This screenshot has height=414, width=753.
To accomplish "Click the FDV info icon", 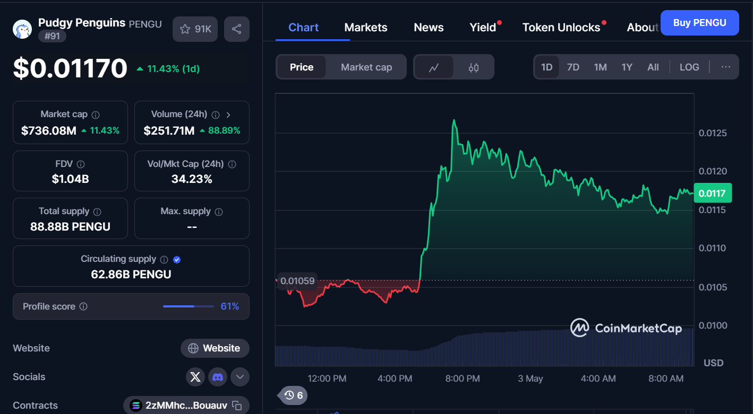I will pyautogui.click(x=81, y=164).
